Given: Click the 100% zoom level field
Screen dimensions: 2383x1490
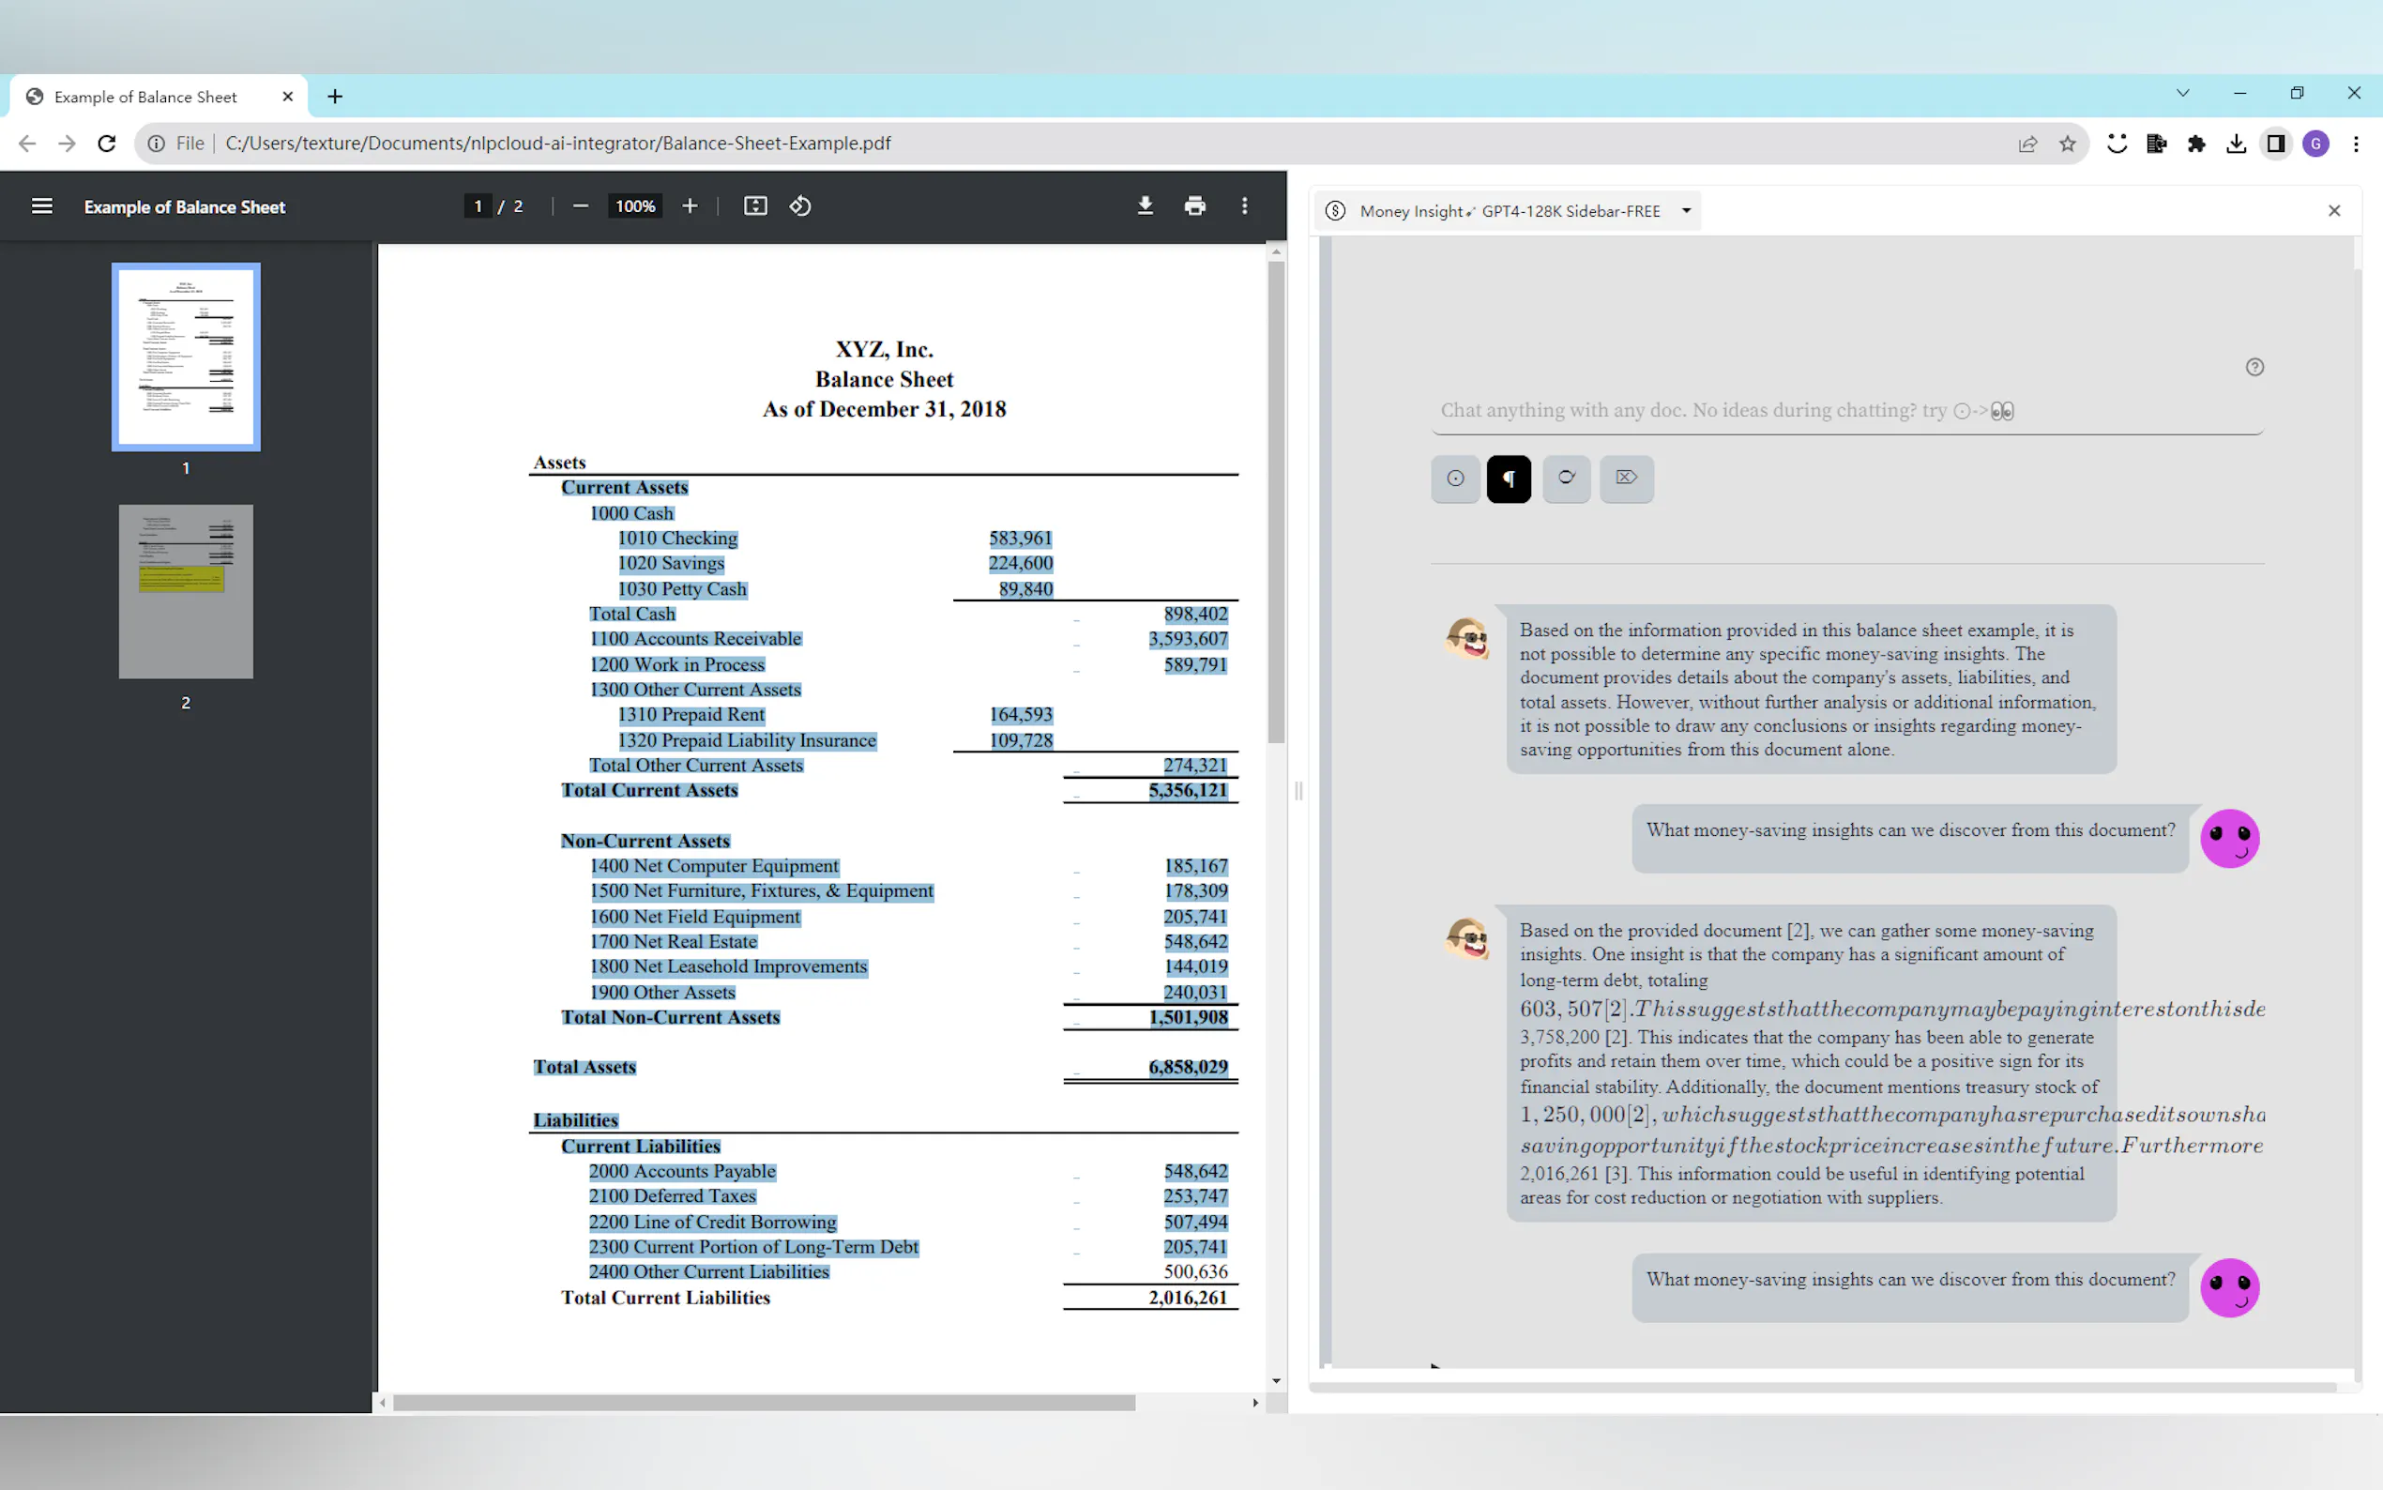Looking at the screenshot, I should point(635,206).
